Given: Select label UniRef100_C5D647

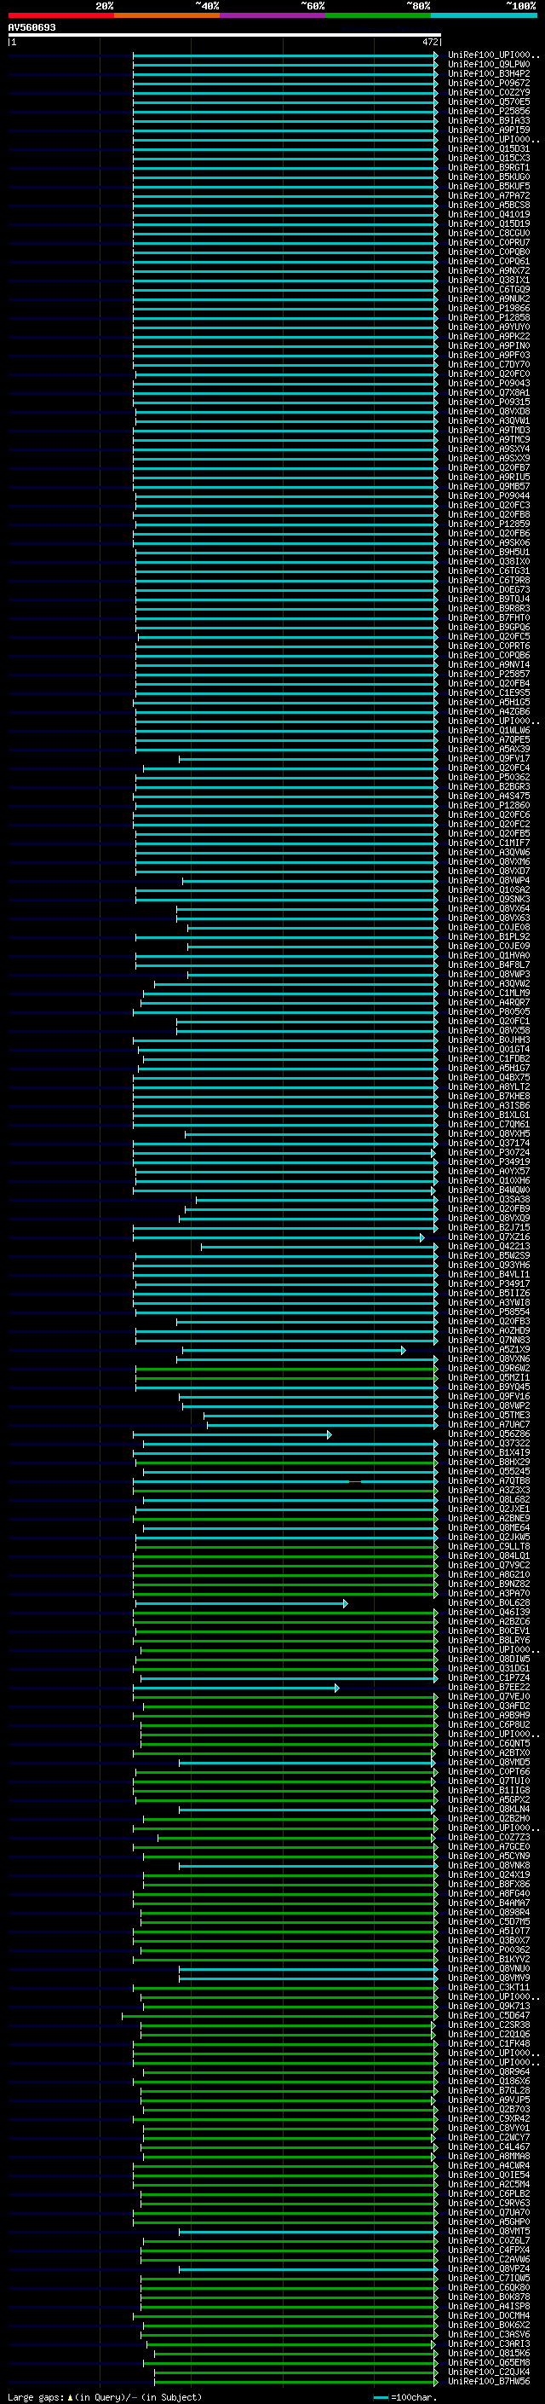Looking at the screenshot, I should (x=489, y=2015).
